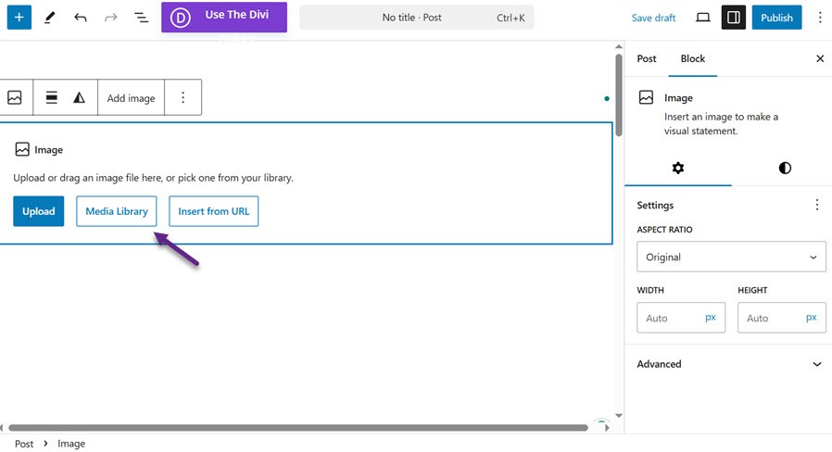The height and width of the screenshot is (452, 832).
Task: Click the Undo arrow icon
Action: tap(81, 18)
